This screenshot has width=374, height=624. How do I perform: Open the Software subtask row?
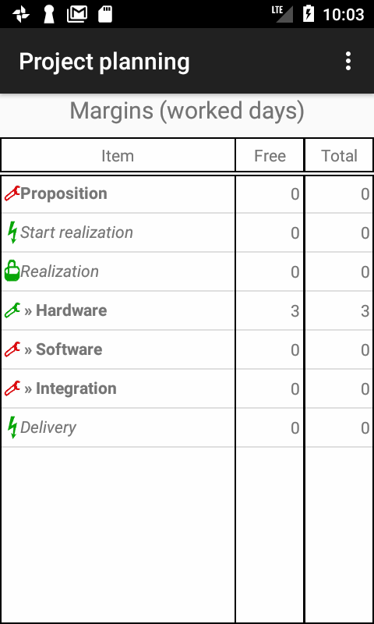[x=187, y=349]
